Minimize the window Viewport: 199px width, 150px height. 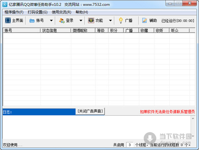[170, 3]
